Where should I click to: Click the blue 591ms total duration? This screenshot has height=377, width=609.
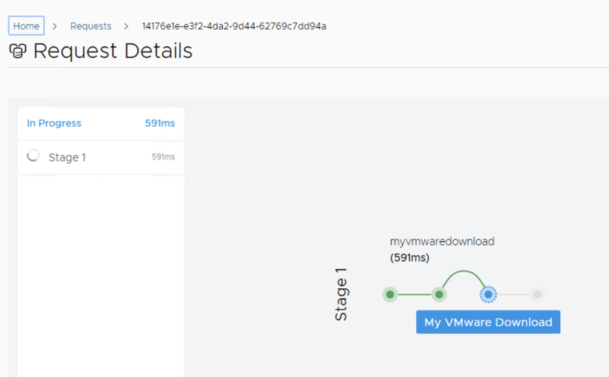click(160, 123)
